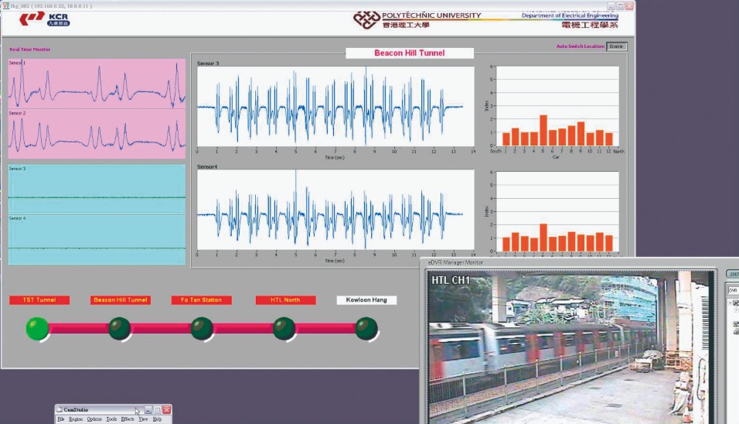Open CamStudio Tools menu
Image resolution: width=739 pixels, height=424 pixels.
(112, 419)
